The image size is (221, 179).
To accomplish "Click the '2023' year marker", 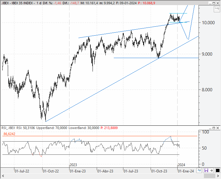I will pyautogui.click(x=73, y=165).
